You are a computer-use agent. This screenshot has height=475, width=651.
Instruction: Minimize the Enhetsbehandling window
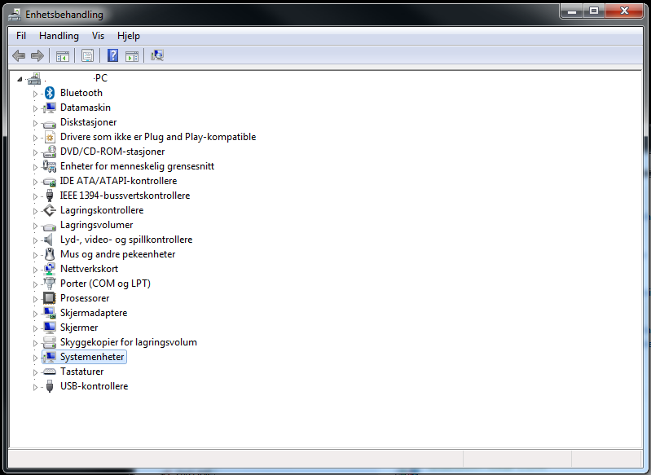point(572,11)
